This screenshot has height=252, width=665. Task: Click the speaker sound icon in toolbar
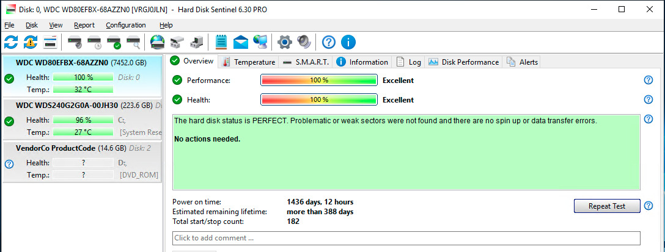[304, 42]
